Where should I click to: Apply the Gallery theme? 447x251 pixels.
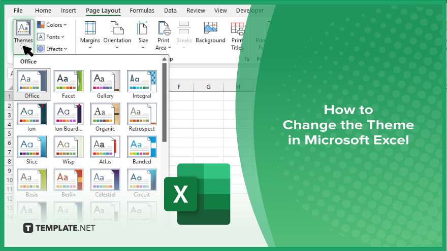click(x=105, y=84)
